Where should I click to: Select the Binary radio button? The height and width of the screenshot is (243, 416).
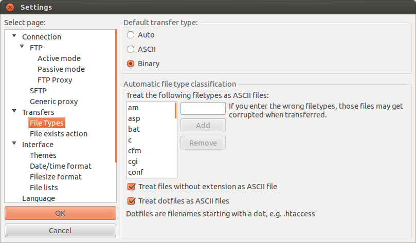[131, 64]
